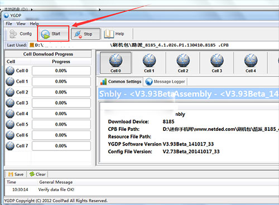The height and width of the screenshot is (205, 279).
Task: Click the YGDP Software Version value
Action: coord(188,144)
